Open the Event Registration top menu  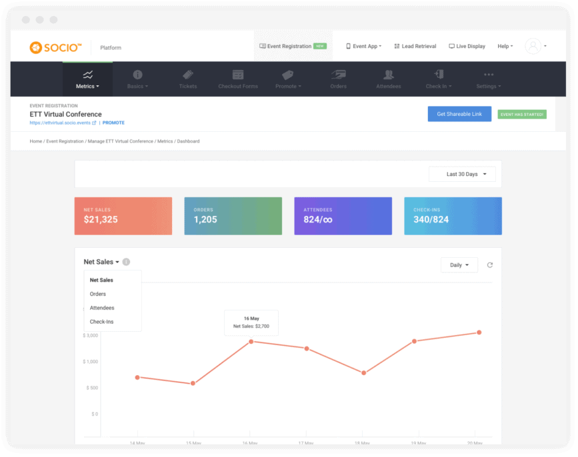click(293, 46)
